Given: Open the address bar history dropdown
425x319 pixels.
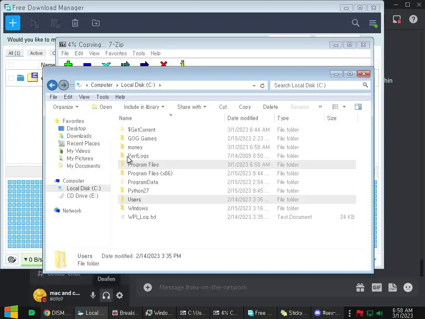Looking at the screenshot, I should (x=254, y=86).
